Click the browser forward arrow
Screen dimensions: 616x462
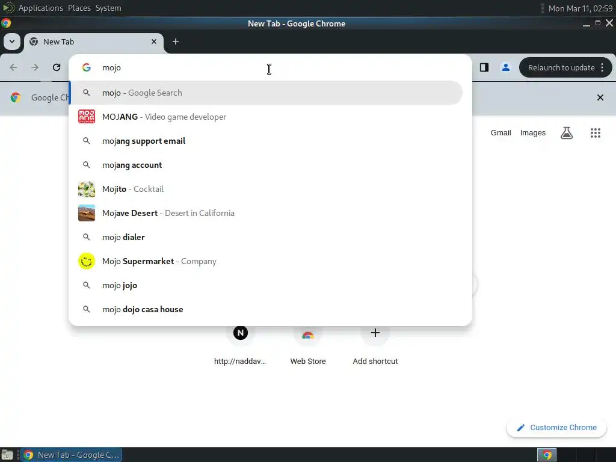[x=35, y=67]
